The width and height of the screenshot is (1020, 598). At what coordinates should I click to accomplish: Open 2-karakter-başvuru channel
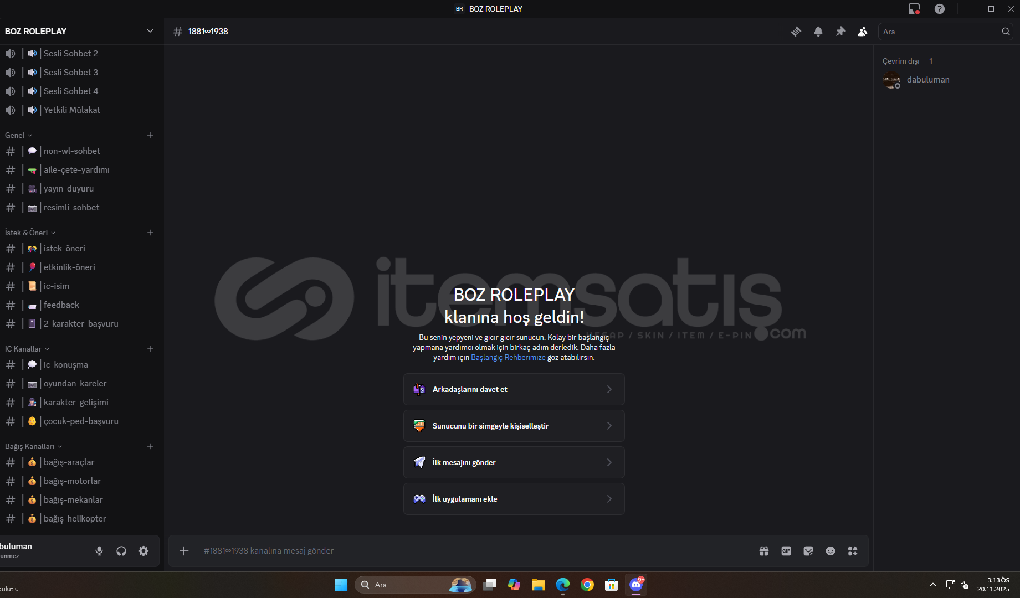[80, 324]
